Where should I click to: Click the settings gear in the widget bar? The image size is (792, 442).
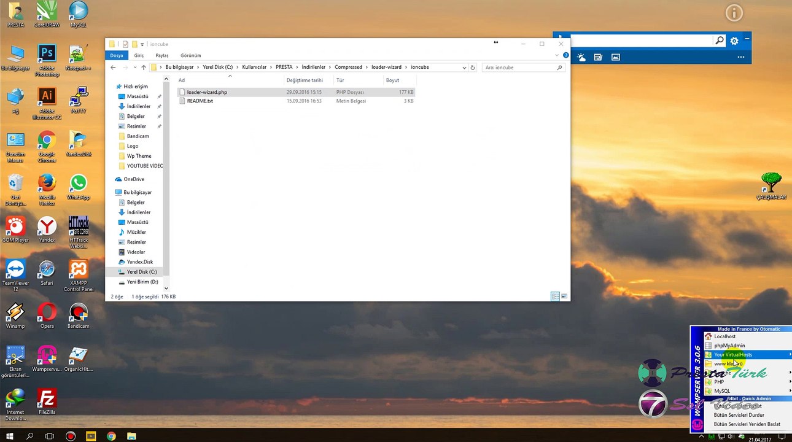click(x=734, y=41)
